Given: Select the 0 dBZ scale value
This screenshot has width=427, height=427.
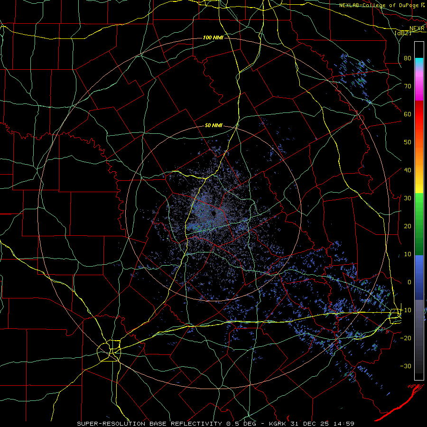Looking at the screenshot, I should tap(409, 282).
